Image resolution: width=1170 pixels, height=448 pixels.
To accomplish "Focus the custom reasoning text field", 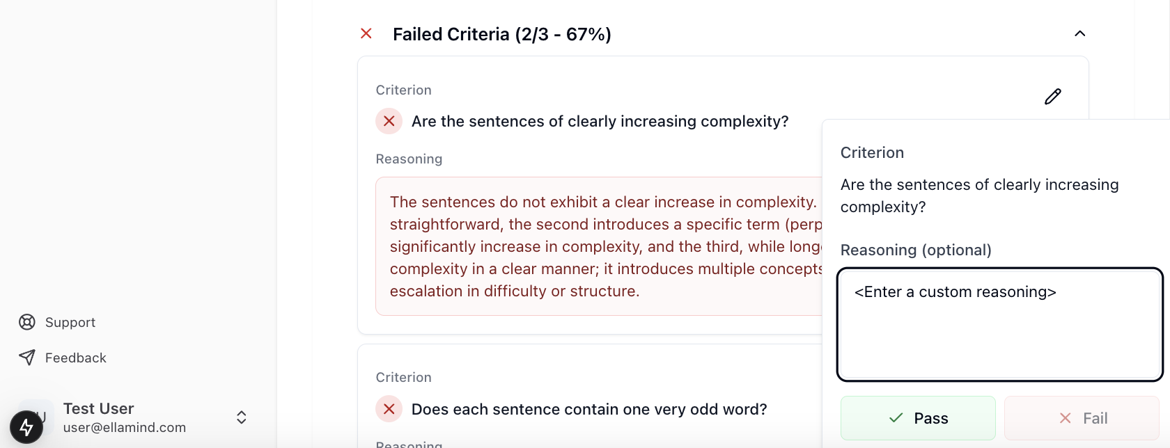I will tap(1000, 325).
